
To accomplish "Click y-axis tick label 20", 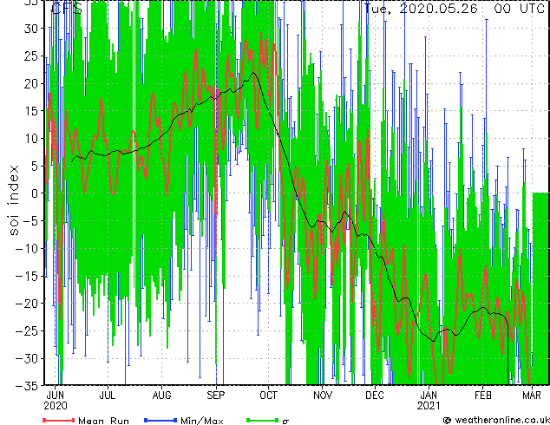I will click(30, 83).
